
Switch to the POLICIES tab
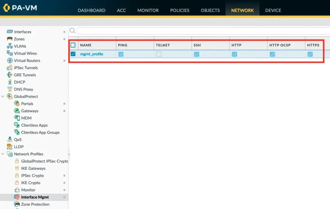(x=180, y=10)
